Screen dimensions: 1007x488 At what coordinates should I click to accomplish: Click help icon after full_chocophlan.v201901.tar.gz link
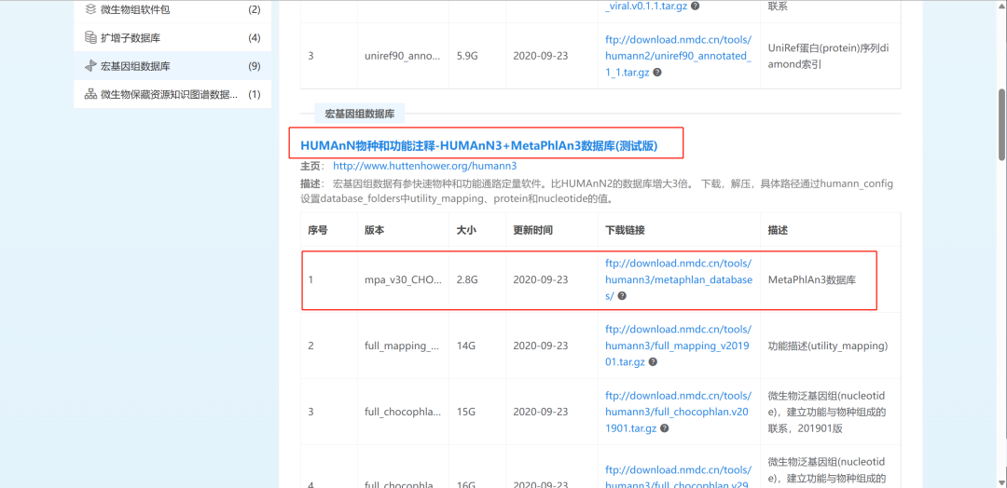point(664,428)
